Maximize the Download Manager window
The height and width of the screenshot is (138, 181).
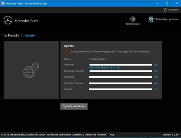167,4
